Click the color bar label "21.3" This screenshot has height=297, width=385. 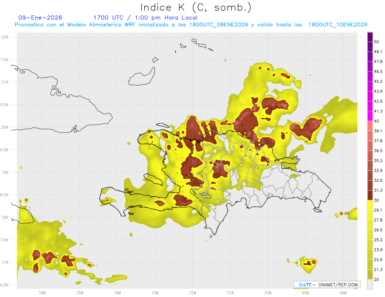(x=378, y=269)
